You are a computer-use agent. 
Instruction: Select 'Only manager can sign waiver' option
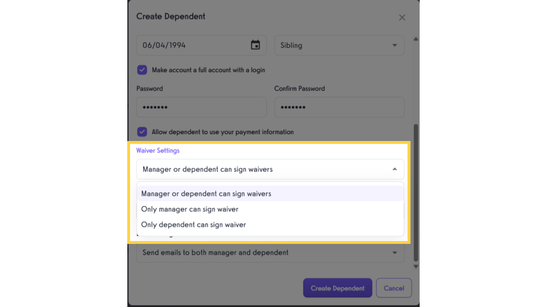coord(189,209)
